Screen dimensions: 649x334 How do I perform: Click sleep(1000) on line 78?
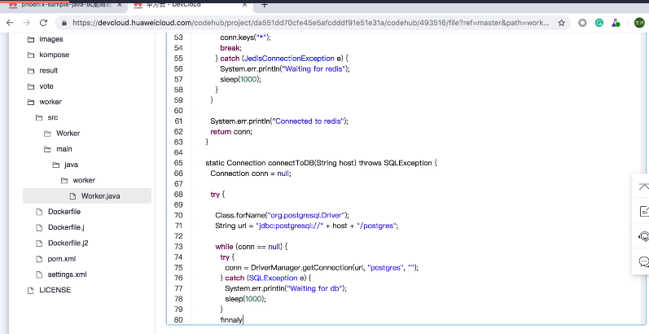246,298
